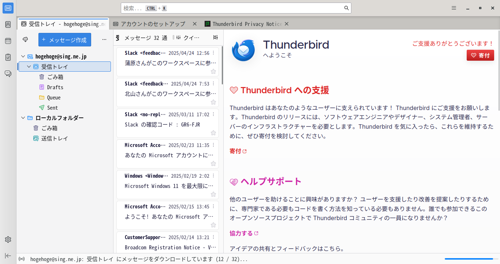The height and width of the screenshot is (264, 500).
Task: Click the red 寄付 donate button
Action: tap(480, 55)
